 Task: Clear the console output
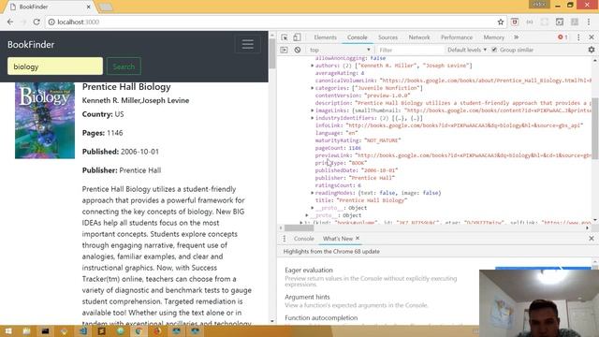[298, 50]
